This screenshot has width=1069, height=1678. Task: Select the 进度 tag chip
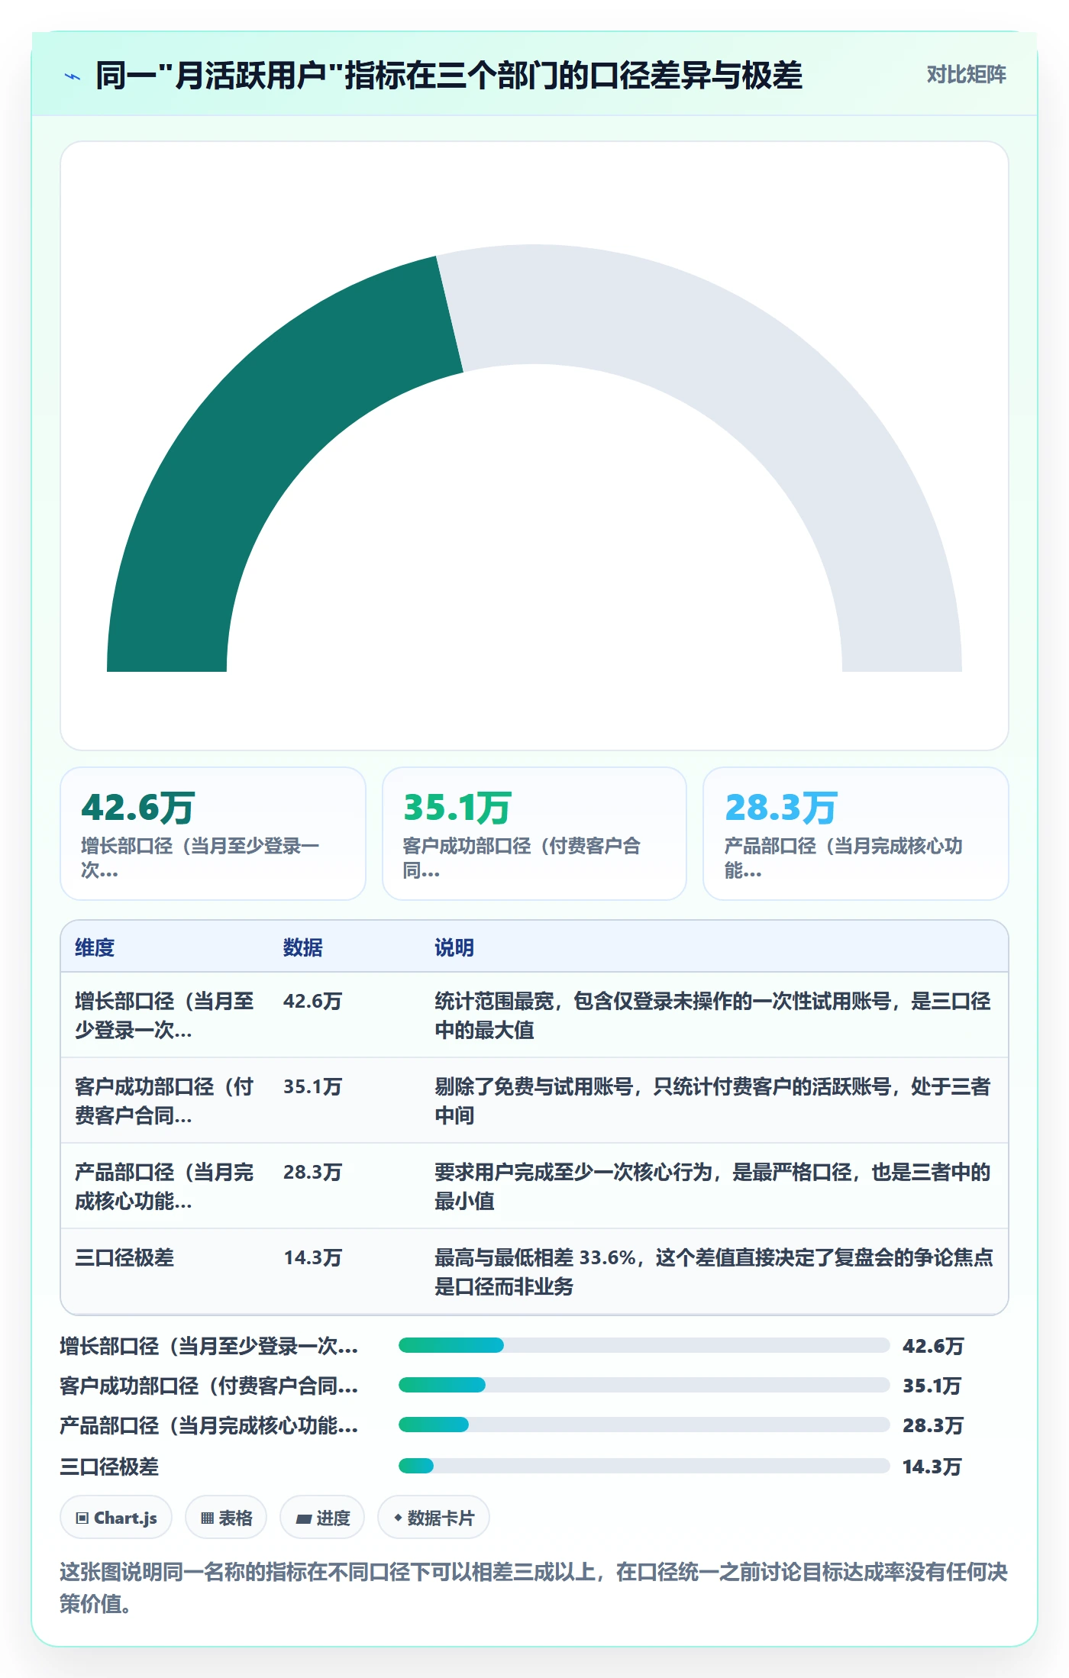(322, 1518)
